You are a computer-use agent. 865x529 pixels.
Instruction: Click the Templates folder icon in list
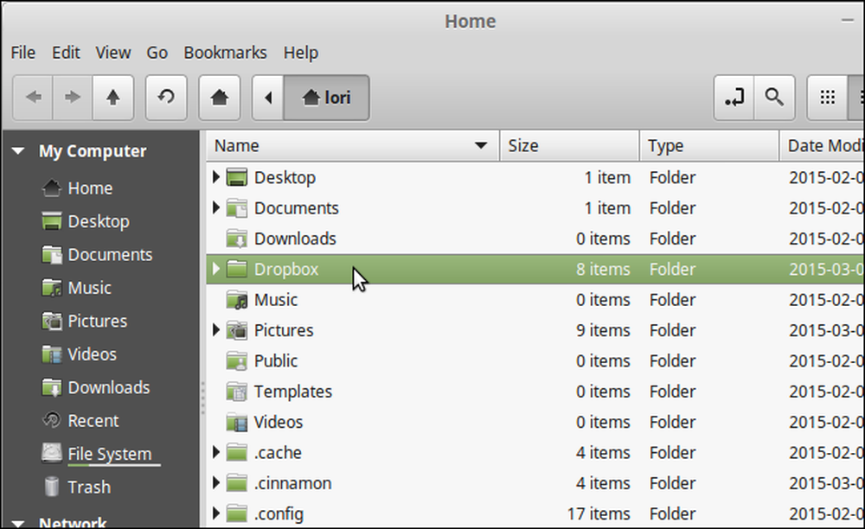[x=237, y=392]
